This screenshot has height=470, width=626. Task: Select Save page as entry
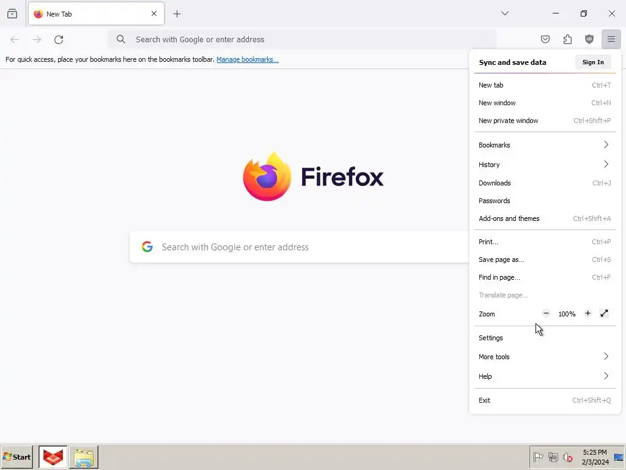coord(545,259)
